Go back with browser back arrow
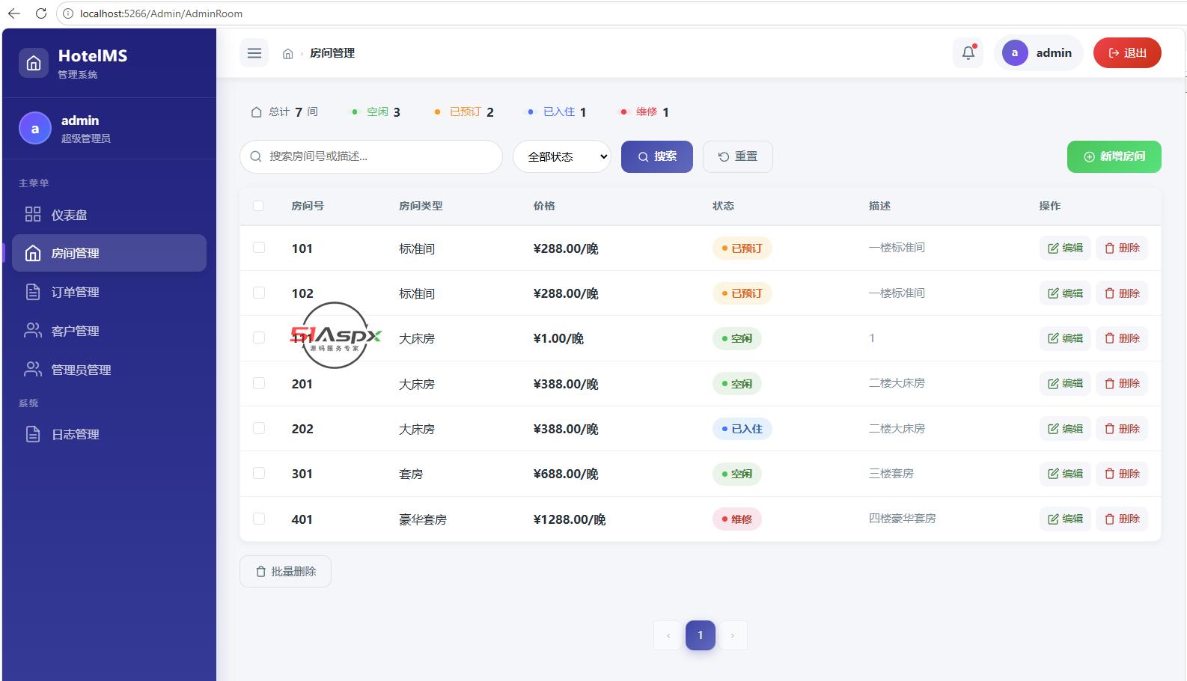 (x=13, y=13)
